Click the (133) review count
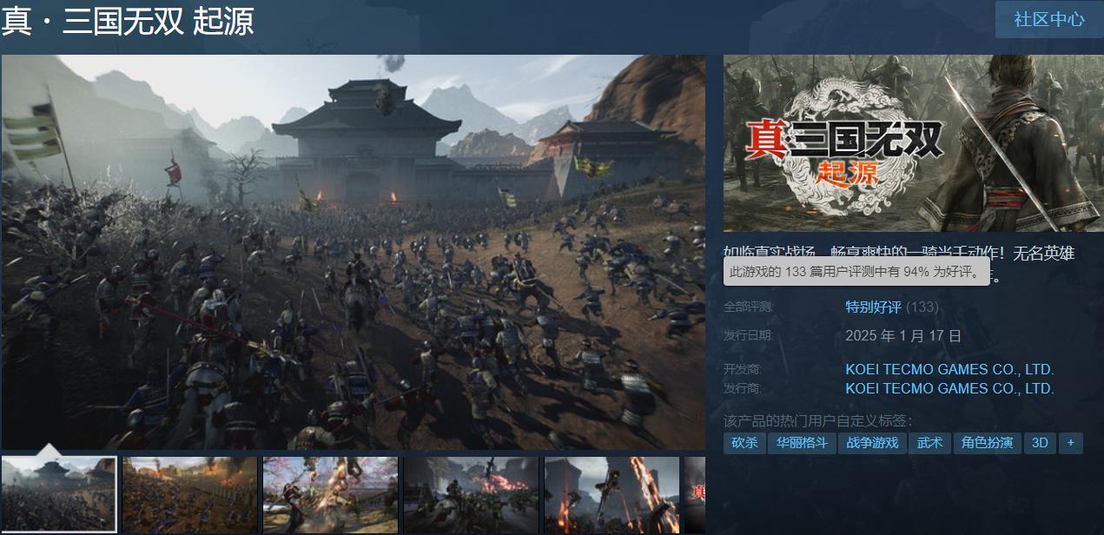This screenshot has width=1104, height=535. click(x=922, y=307)
